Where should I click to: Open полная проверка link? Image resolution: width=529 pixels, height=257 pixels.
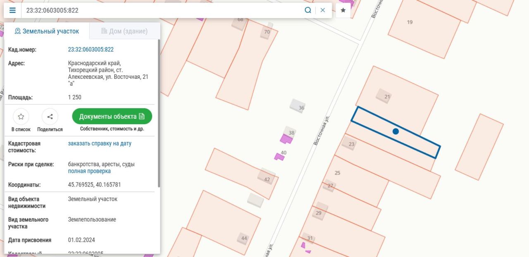(89, 171)
